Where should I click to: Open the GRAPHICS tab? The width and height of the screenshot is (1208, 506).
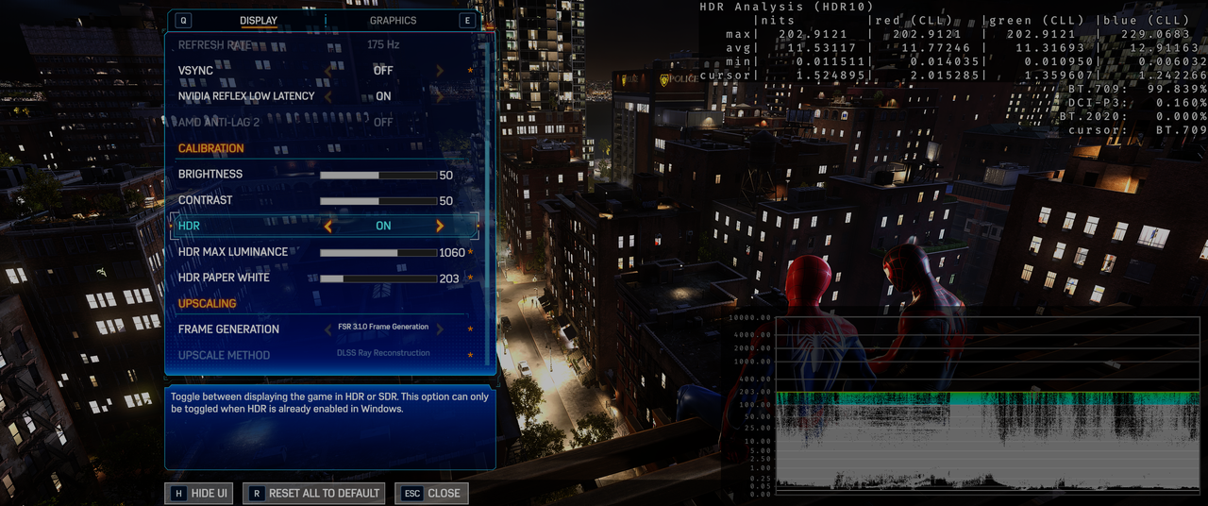coord(393,20)
